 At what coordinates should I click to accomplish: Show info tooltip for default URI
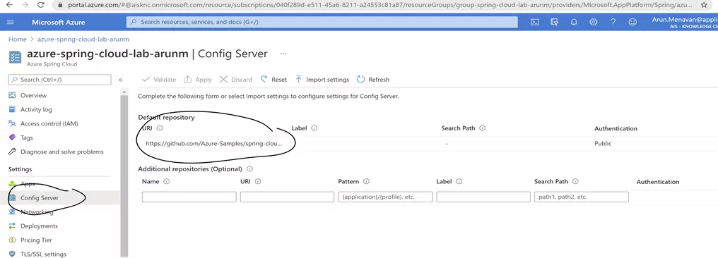(160, 128)
